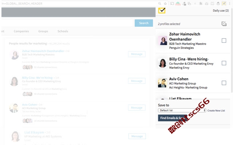Screen dimensions: 233x145
Task: Click Billy Cina's avatar in search results
Action: click(14, 81)
